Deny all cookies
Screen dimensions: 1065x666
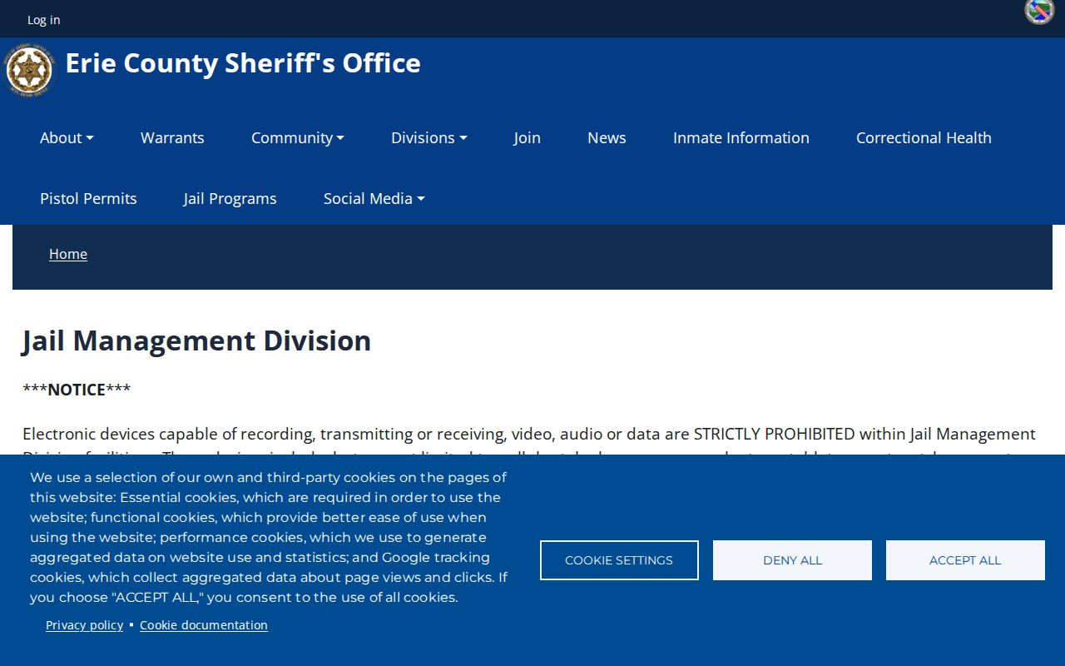pyautogui.click(x=792, y=560)
